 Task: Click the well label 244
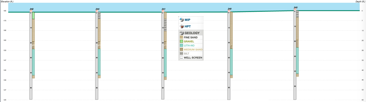pyautogui.click(x=98, y=9)
